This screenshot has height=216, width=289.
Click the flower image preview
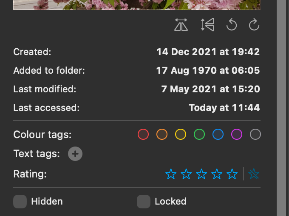coord(136,4)
